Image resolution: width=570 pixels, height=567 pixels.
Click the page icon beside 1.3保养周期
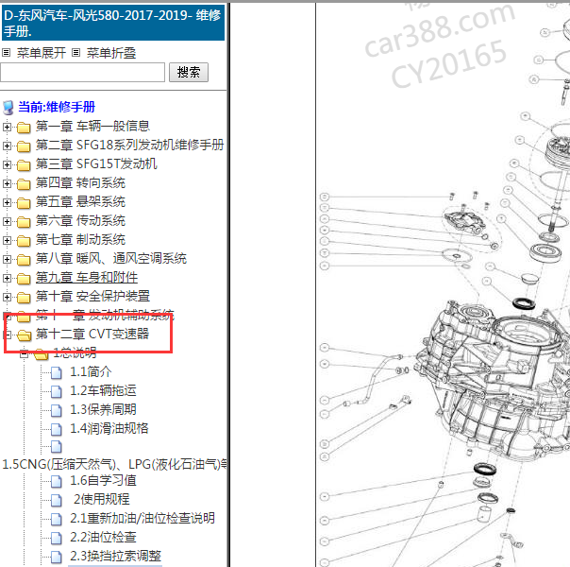pyautogui.click(x=56, y=410)
